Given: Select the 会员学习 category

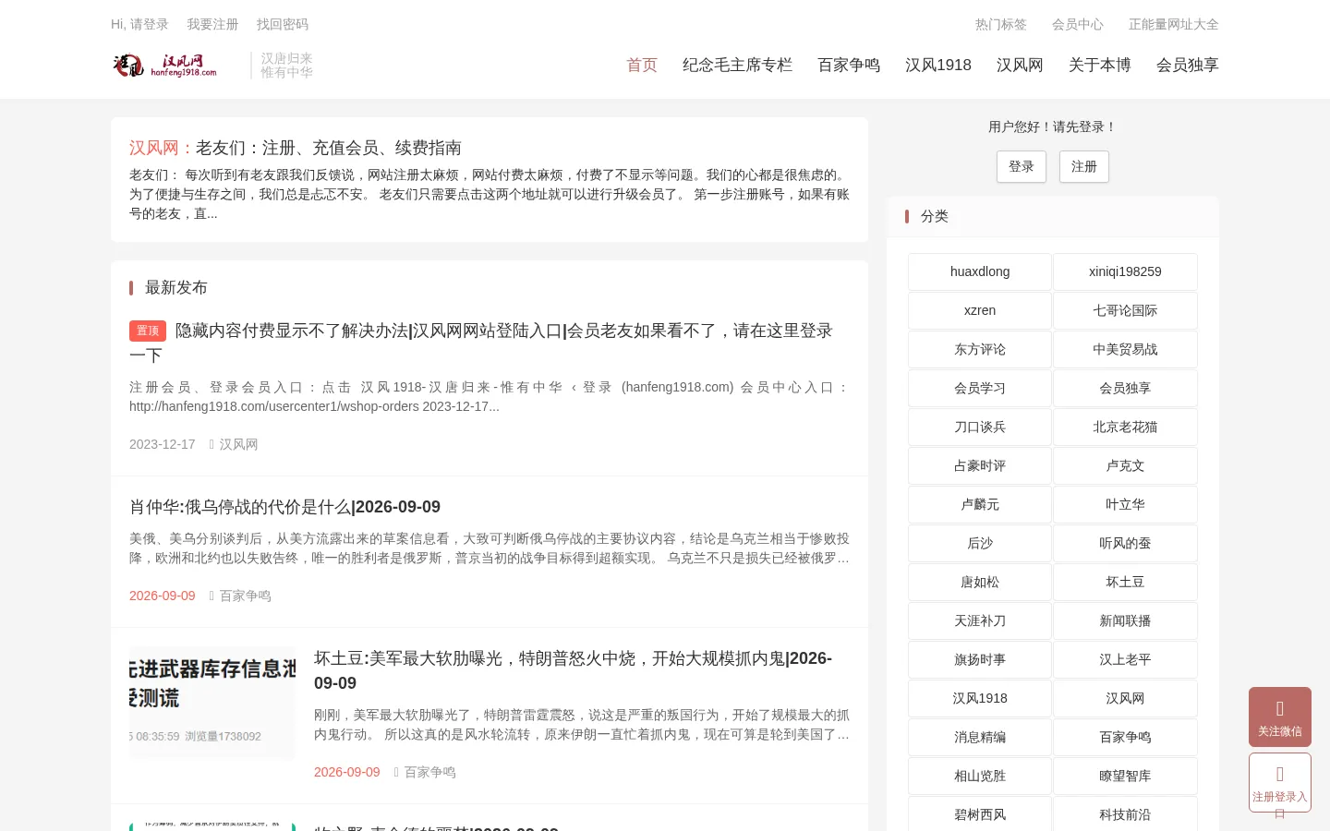Looking at the screenshot, I should point(980,388).
